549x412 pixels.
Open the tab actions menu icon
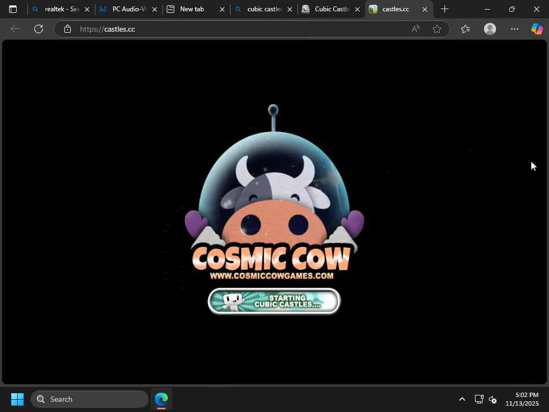pyautogui.click(x=13, y=9)
